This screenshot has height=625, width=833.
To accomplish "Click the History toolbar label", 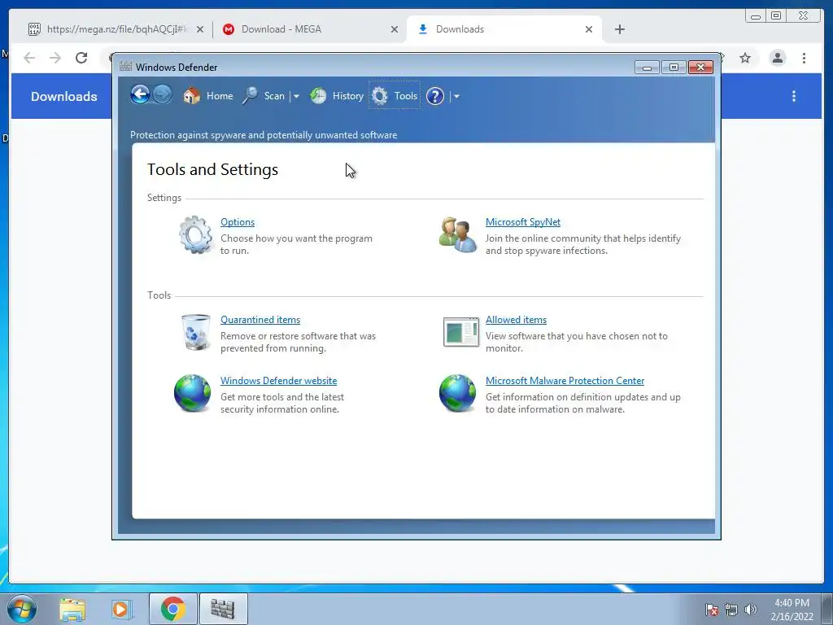I will click(348, 96).
